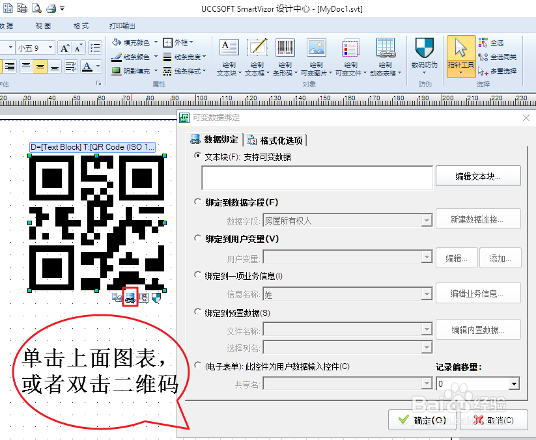536x440 pixels.
Task: Select the 绘制条形码 draw barcode tool
Action: point(285,57)
